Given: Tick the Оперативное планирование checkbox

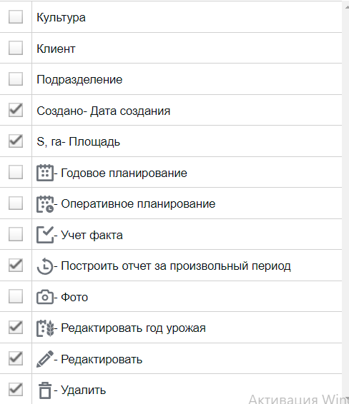Looking at the screenshot, I should pos(16,203).
